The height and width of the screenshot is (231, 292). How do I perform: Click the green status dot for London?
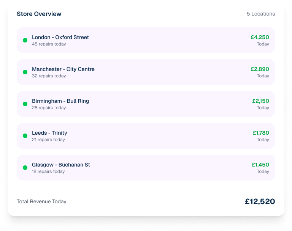[25, 40]
